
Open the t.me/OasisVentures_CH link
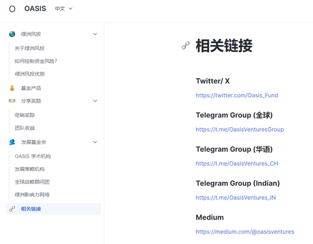pos(237,164)
